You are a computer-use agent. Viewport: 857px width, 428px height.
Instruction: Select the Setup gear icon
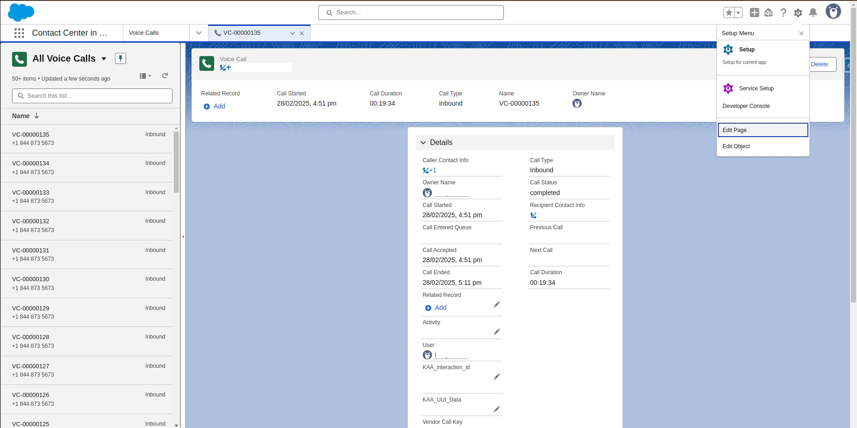798,13
